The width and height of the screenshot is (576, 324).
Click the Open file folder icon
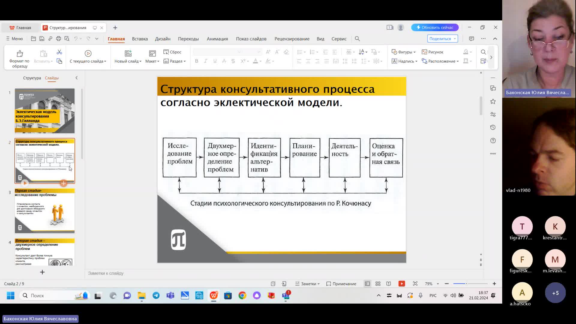(34, 39)
